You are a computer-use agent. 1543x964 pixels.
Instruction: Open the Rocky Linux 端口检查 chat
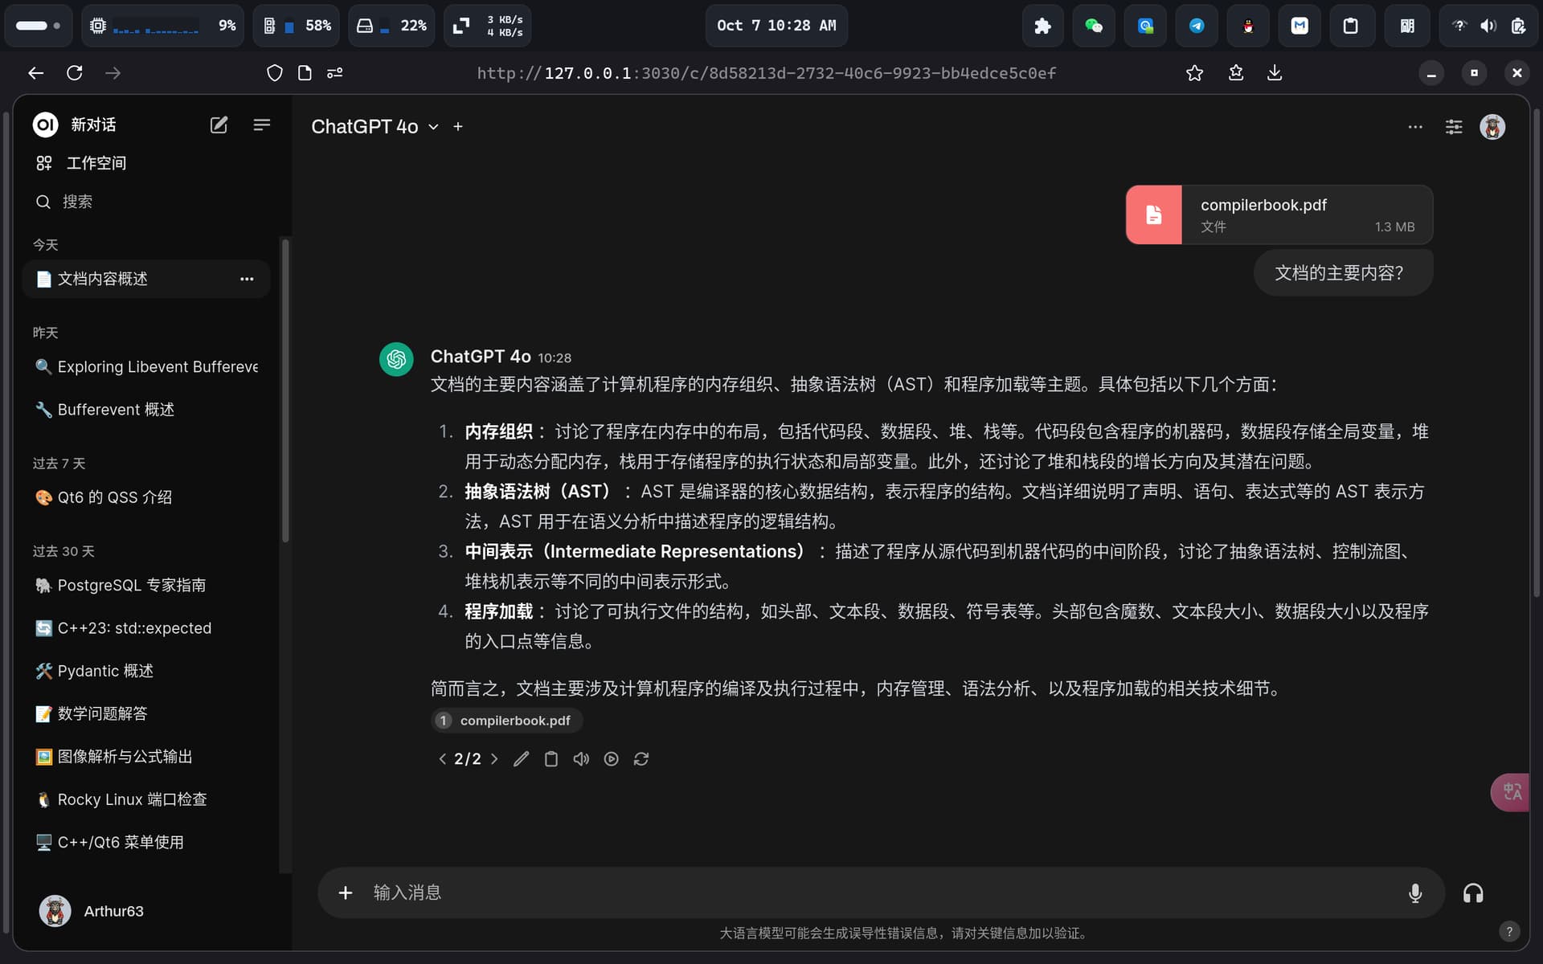pos(146,799)
